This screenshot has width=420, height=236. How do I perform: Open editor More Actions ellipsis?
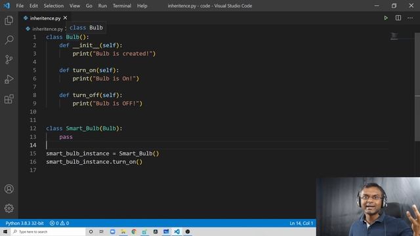[410, 18]
